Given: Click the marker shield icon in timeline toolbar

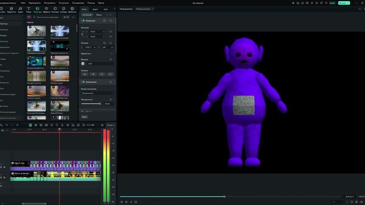Looking at the screenshot, I should [57, 125].
